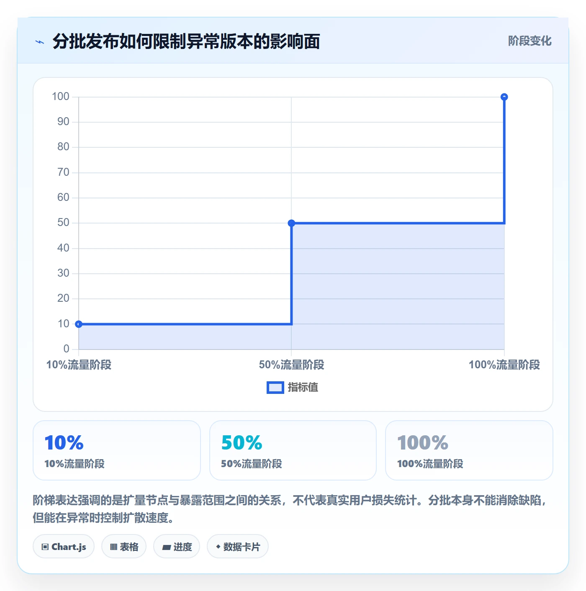Viewport: 586px width, 591px height.
Task: Select the 50% data card
Action: tap(293, 450)
